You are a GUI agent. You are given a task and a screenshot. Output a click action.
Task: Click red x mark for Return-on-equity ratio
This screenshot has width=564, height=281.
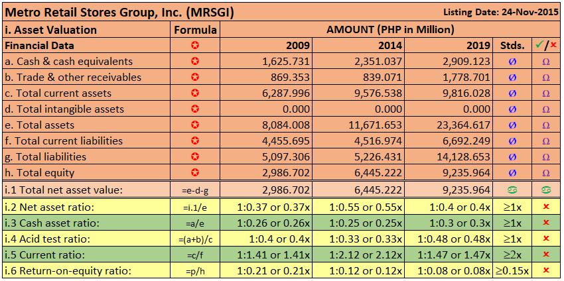click(x=545, y=270)
